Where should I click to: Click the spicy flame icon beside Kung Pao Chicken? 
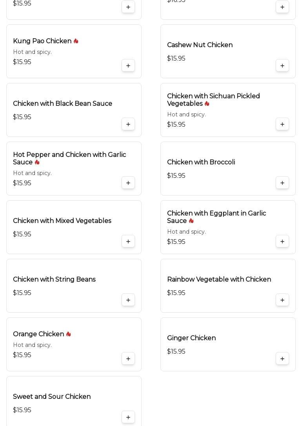76,41
